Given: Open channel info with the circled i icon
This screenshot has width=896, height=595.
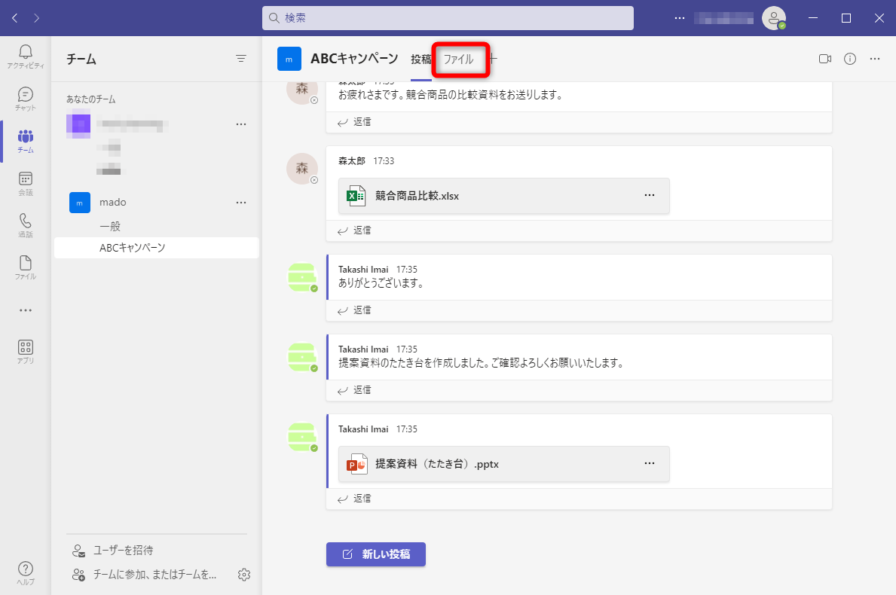Looking at the screenshot, I should point(849,58).
